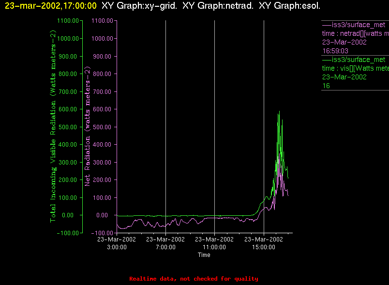This screenshot has height=285, width=389.
Task: Click the vertical grid line at 15:00:00
Action: 264,126
